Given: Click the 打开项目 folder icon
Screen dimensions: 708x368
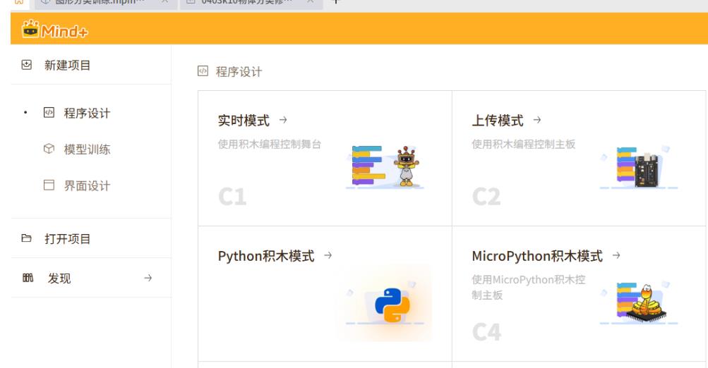Looking at the screenshot, I should pos(27,238).
